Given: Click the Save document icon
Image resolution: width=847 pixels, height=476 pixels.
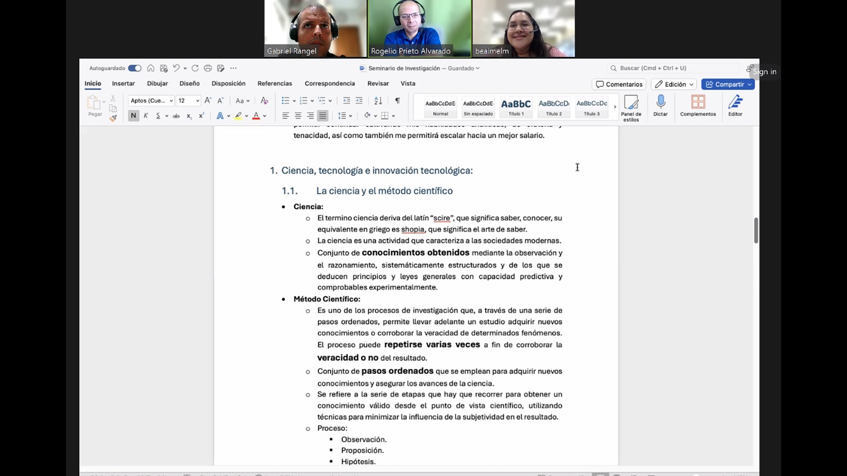Looking at the screenshot, I should (164, 68).
